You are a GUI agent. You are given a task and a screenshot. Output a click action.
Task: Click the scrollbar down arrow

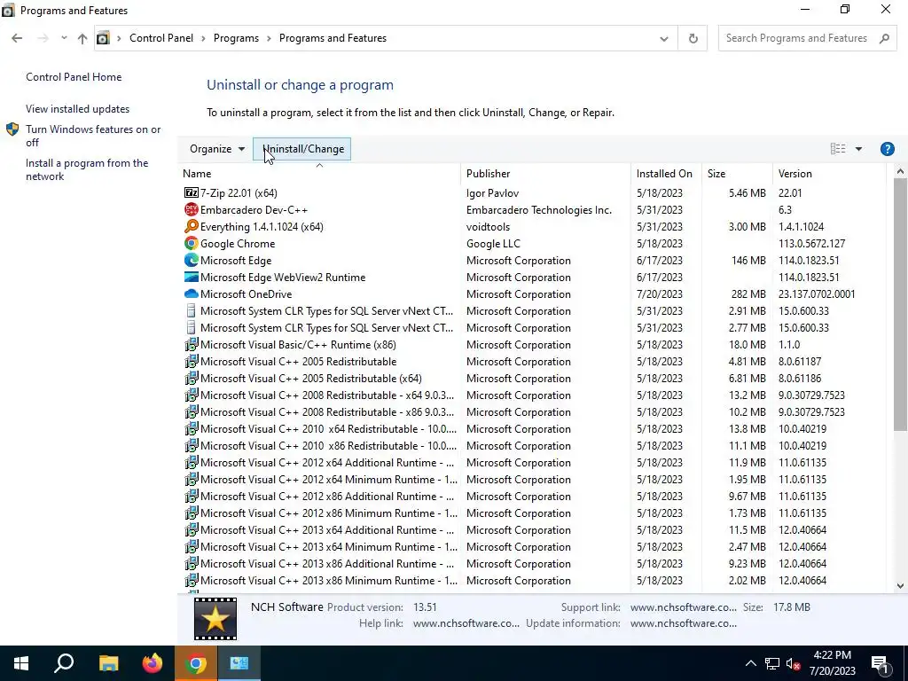click(900, 585)
